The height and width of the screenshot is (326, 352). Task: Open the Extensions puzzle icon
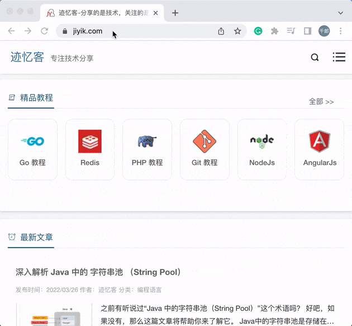tap(274, 31)
